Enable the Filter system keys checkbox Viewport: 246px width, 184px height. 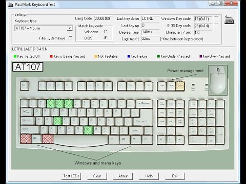[70, 38]
